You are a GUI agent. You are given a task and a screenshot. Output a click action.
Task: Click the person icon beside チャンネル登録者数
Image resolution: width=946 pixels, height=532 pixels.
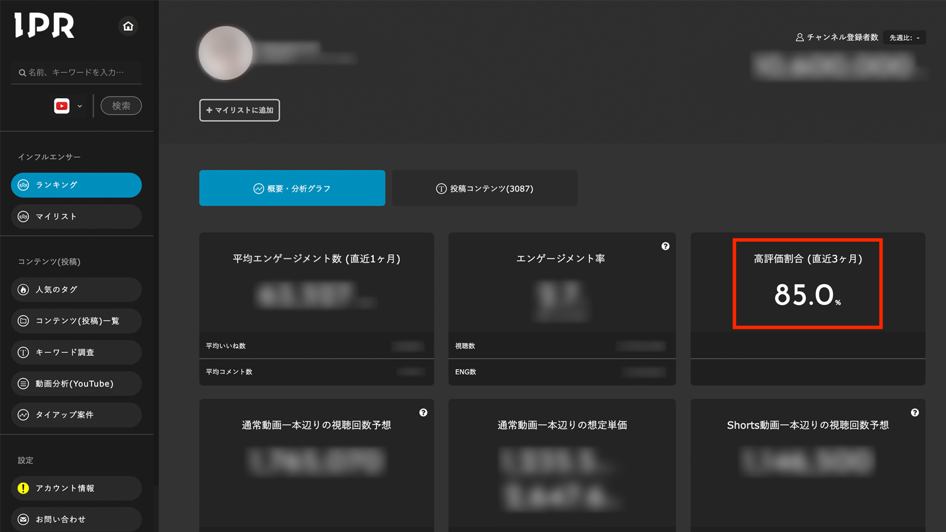[x=799, y=37]
